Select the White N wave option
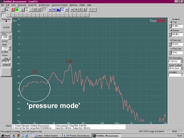This screenshot has height=138, width=184. point(6,64)
